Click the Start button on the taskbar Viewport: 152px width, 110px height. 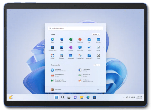pyautogui.click(x=56, y=97)
